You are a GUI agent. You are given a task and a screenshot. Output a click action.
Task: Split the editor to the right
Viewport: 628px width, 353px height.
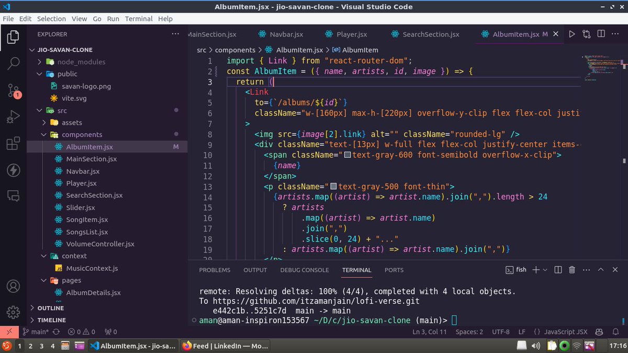[x=601, y=34]
